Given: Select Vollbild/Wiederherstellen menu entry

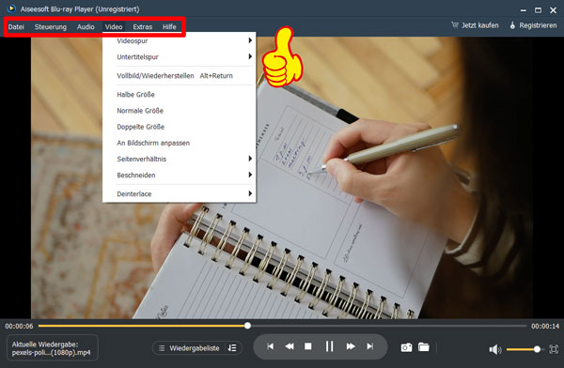Looking at the screenshot, I should 180,75.
